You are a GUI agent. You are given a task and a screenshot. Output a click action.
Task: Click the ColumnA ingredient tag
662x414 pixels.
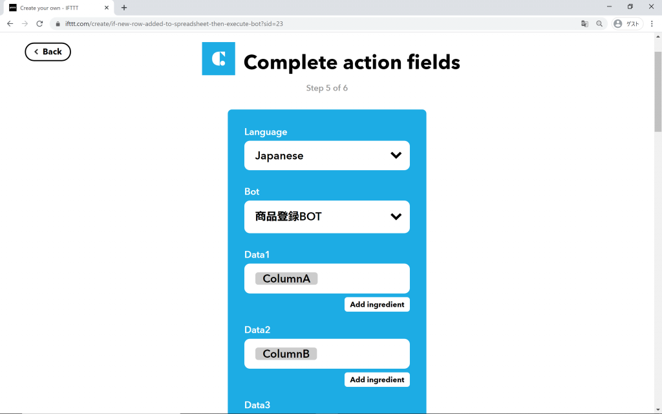(286, 279)
